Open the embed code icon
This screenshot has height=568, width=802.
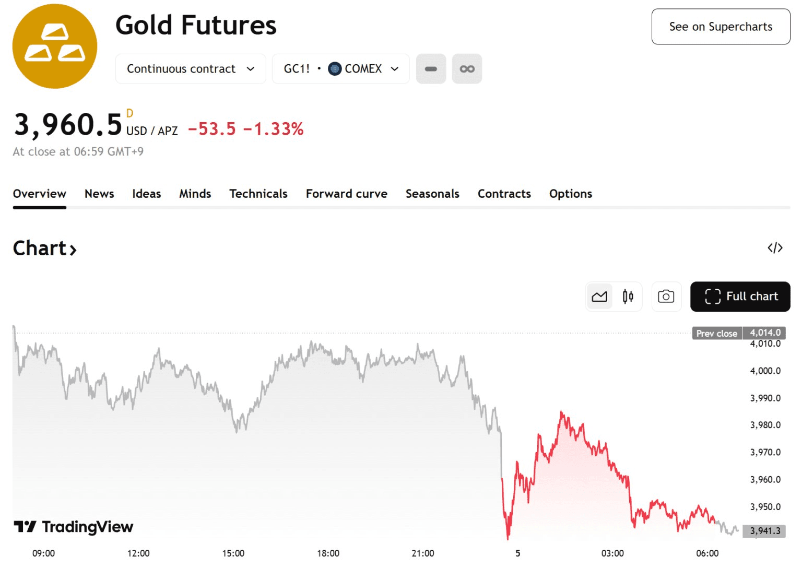[x=775, y=248]
